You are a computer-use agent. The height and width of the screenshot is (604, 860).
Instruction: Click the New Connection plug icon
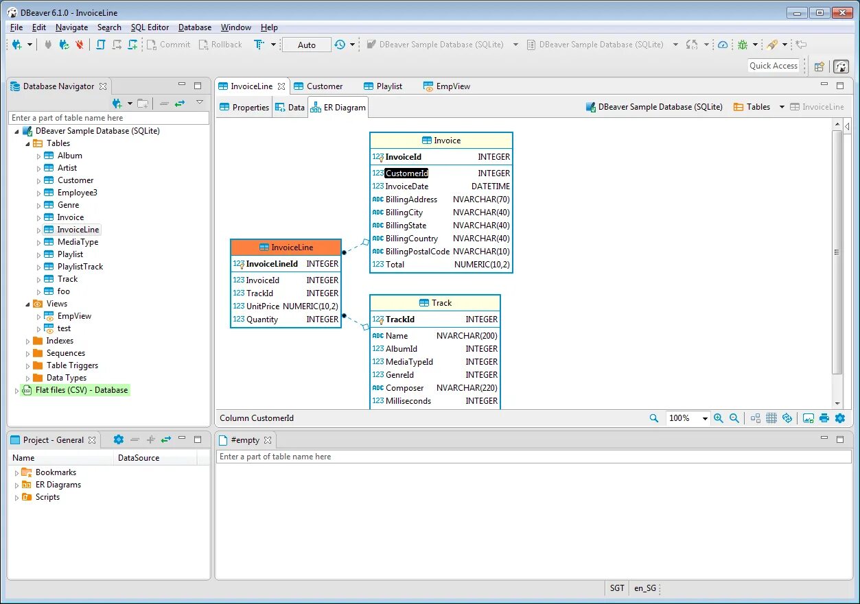coord(18,45)
